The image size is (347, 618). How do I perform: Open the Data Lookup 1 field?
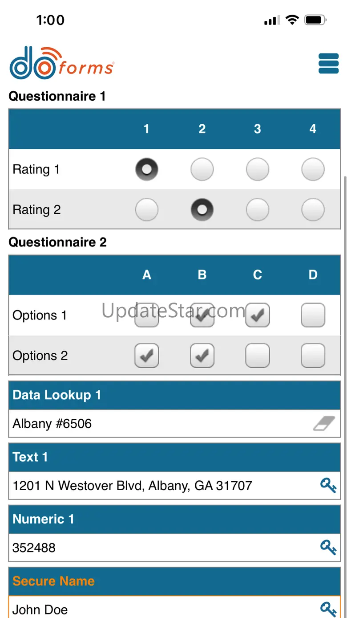pos(156,424)
